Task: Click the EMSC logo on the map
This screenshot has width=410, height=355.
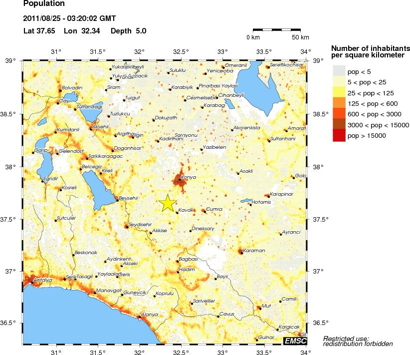Action: click(295, 341)
